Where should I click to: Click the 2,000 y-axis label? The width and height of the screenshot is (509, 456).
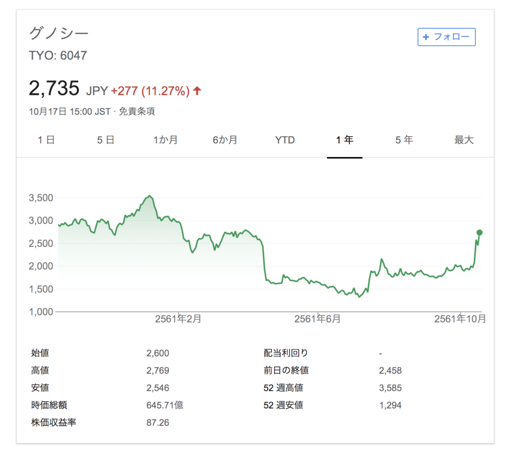coord(41,266)
